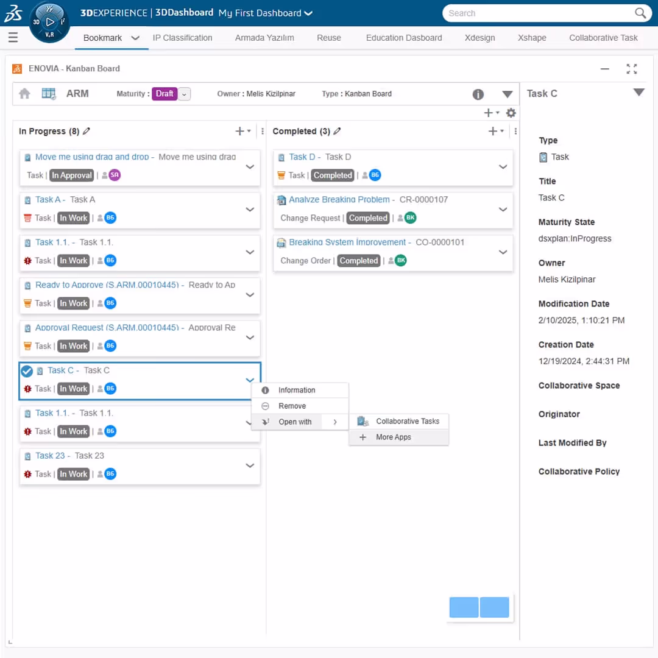Expand My First Dashboard menu
This screenshot has height=658, width=658.
(308, 13)
